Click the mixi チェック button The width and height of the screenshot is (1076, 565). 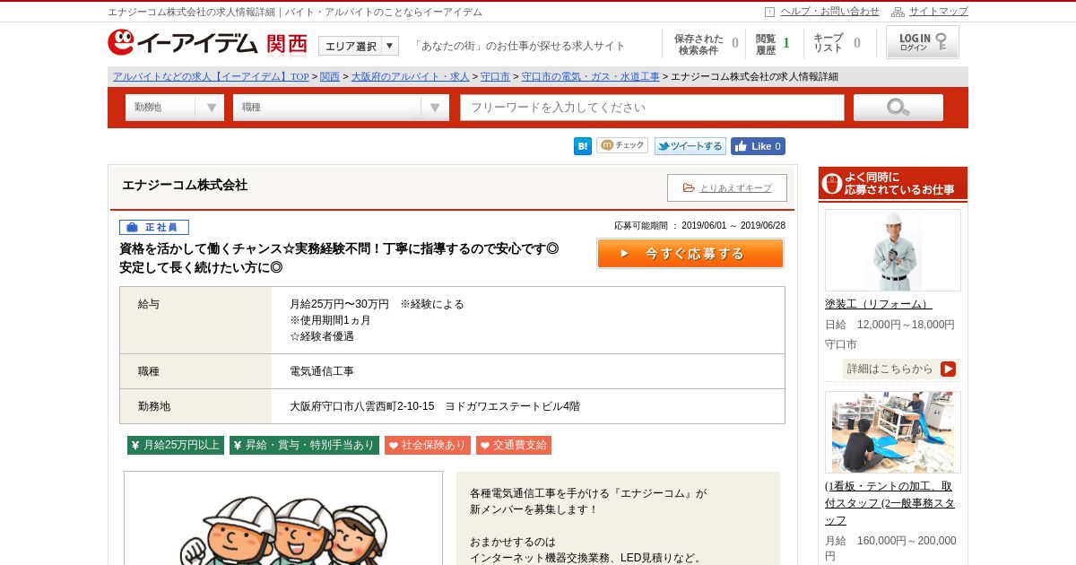[x=621, y=145]
